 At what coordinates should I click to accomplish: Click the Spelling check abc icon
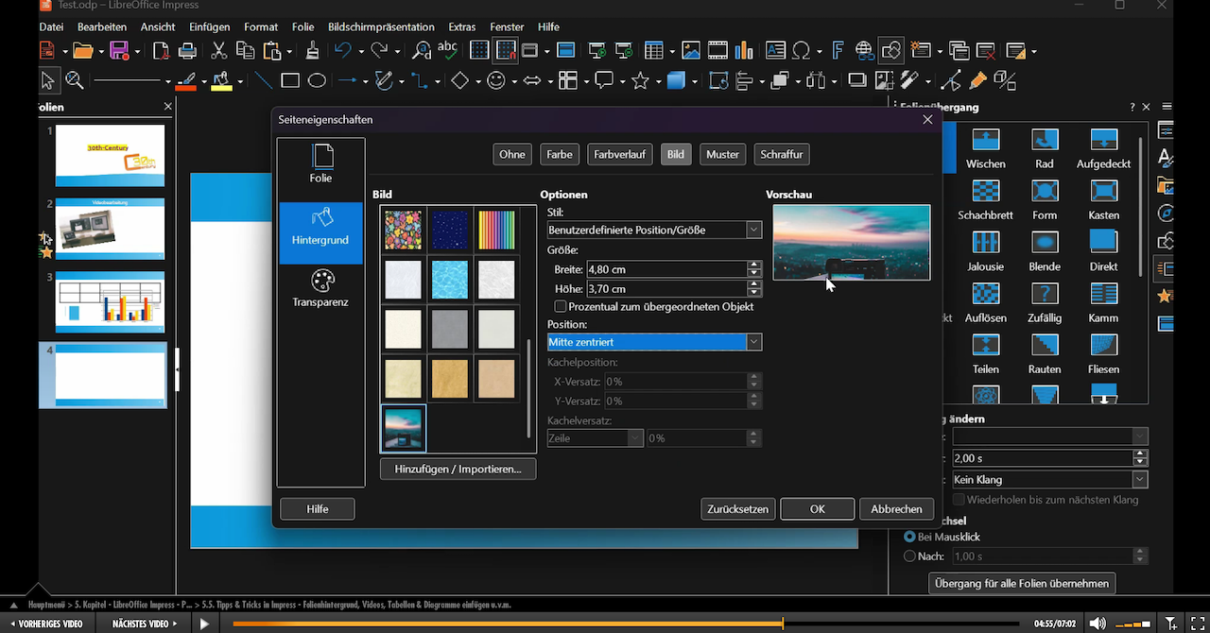(x=447, y=51)
